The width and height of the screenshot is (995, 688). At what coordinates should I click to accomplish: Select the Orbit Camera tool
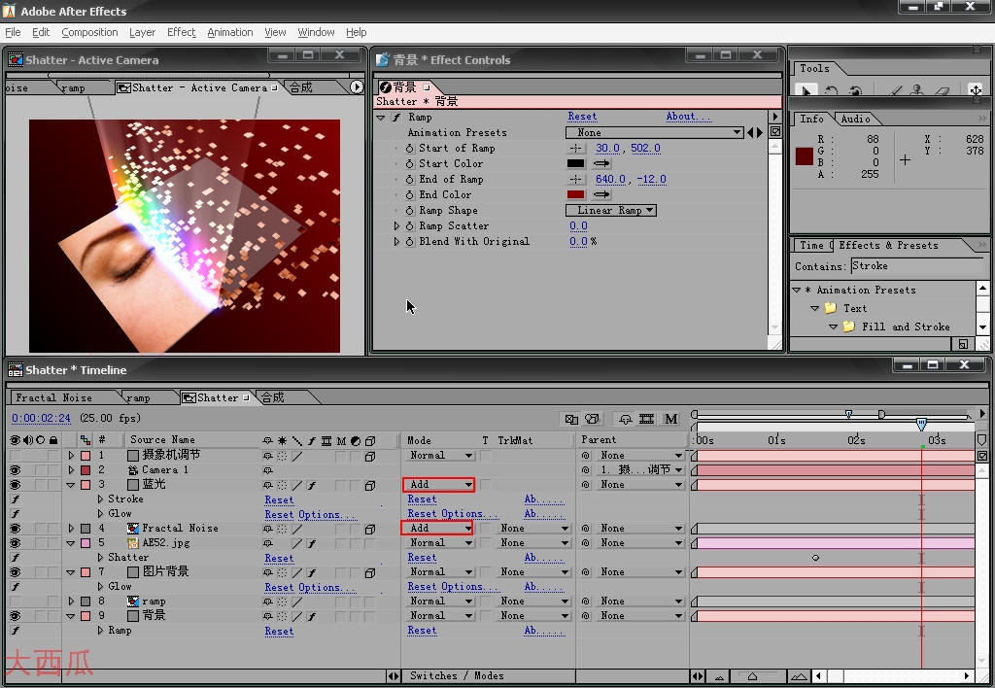point(855,89)
